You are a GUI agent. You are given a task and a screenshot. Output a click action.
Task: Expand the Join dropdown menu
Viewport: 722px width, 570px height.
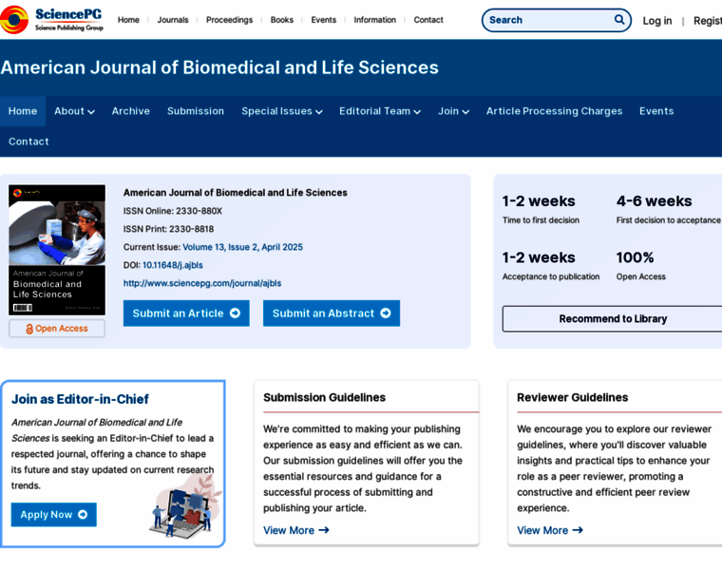(x=453, y=111)
